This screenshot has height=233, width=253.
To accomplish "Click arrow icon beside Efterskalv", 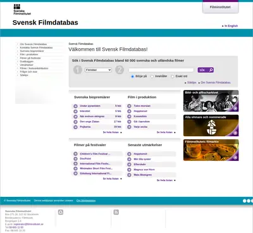I will tap(129, 165).
